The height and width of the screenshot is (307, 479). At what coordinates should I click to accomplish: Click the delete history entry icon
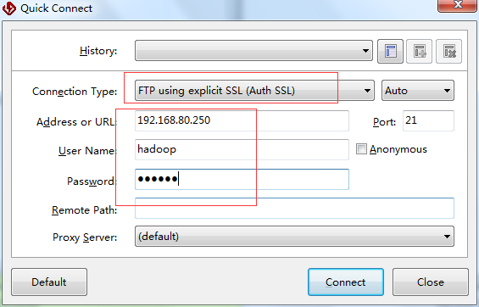(x=448, y=51)
